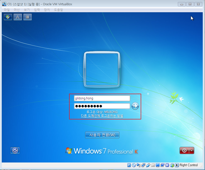The height and width of the screenshot is (170, 205).
Task: Open the 장치 menu
Action: (47, 10)
